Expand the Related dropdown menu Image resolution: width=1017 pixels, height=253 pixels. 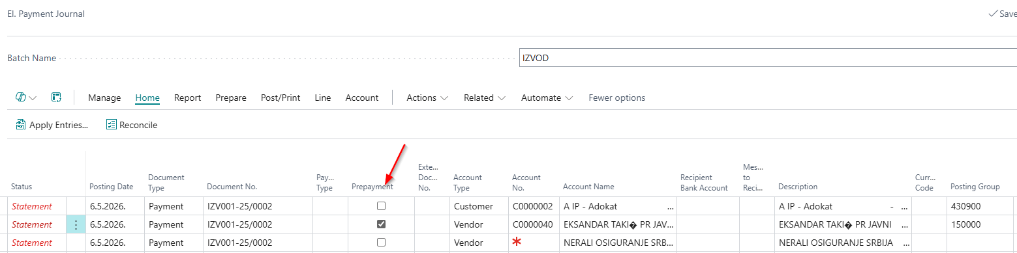tap(485, 98)
